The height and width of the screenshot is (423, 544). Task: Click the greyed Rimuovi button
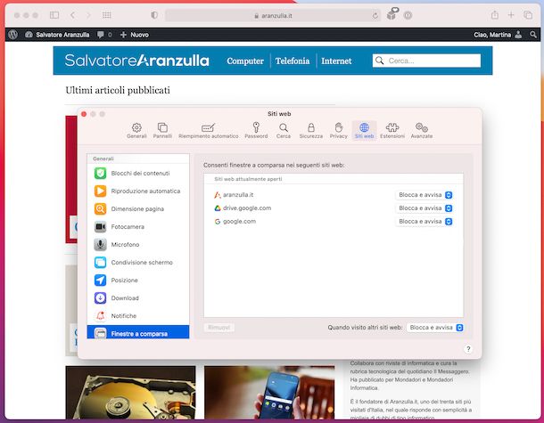[218, 328]
